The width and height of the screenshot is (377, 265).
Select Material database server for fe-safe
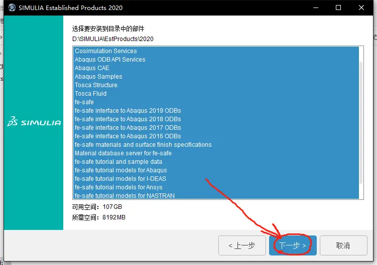216,153
